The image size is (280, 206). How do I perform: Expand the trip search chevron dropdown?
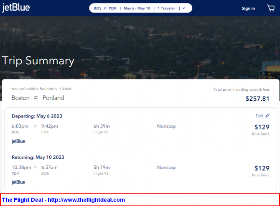tap(184, 8)
